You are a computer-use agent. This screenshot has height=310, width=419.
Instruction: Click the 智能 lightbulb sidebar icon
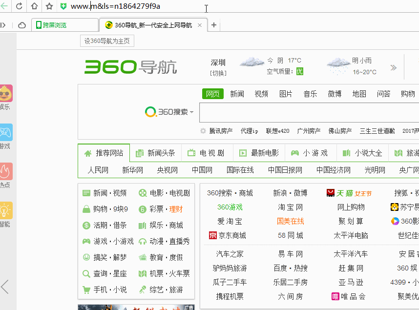coord(6,210)
